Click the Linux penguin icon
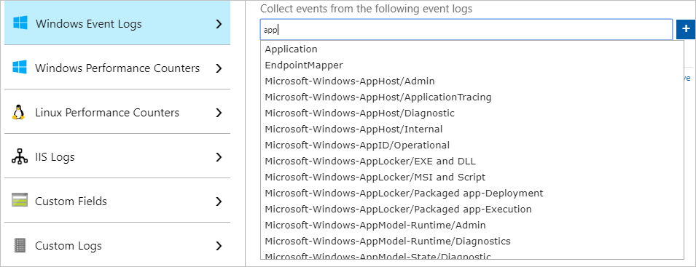 tap(18, 113)
